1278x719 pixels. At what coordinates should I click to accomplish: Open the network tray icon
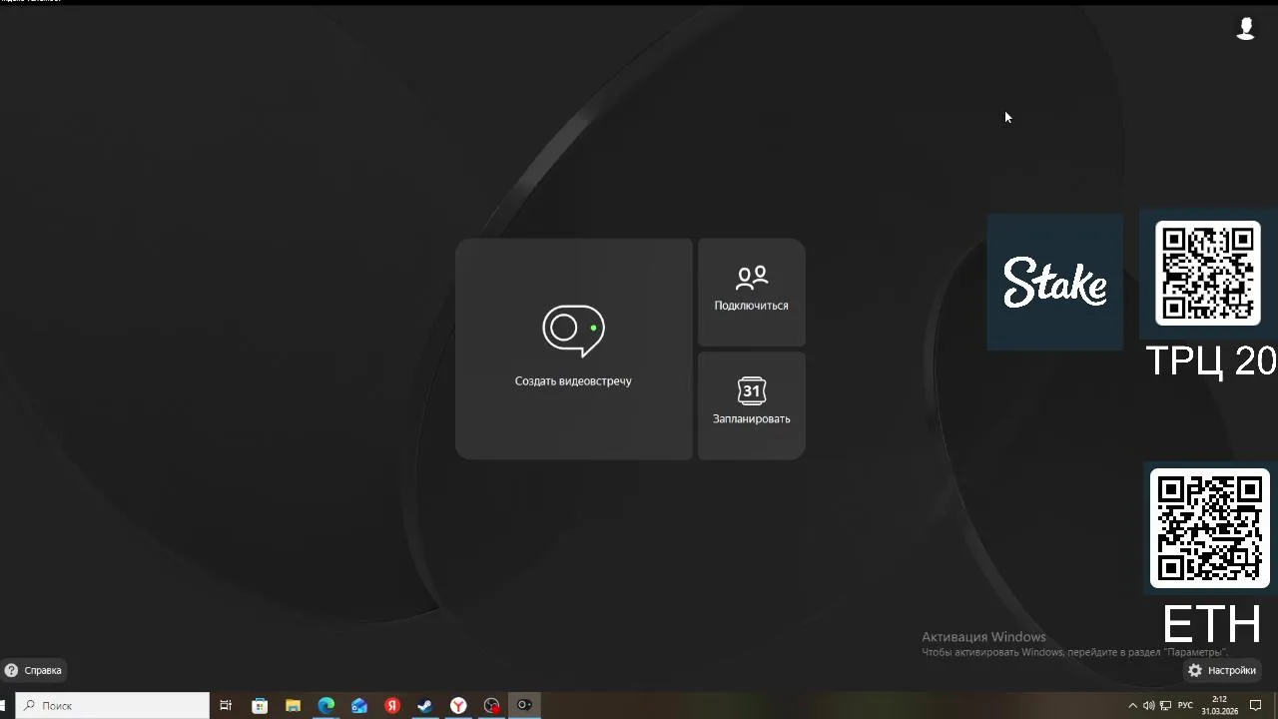[x=1165, y=705]
